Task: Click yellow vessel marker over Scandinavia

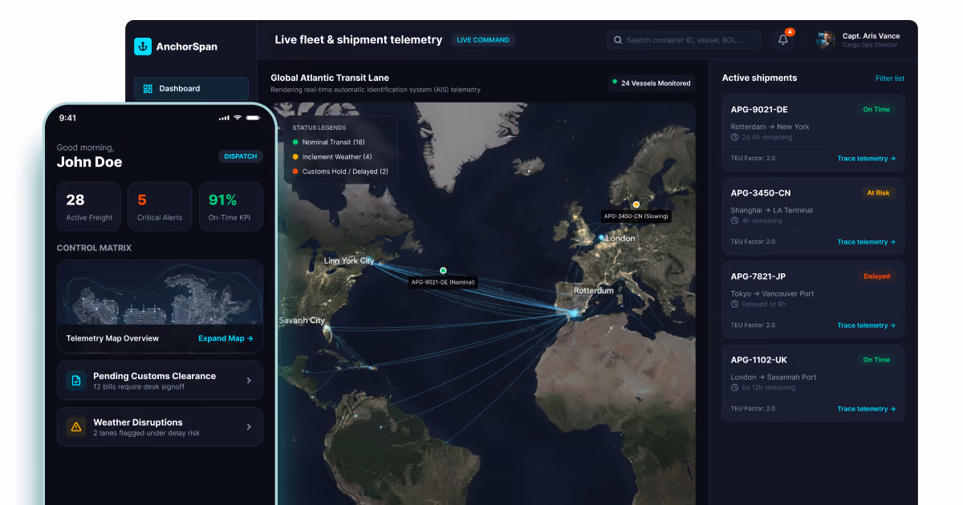Action: pos(636,204)
